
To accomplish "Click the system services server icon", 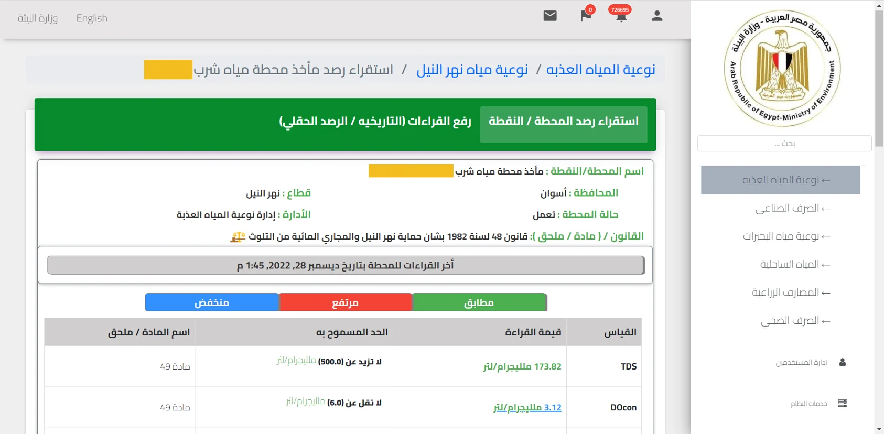I will 843,403.
